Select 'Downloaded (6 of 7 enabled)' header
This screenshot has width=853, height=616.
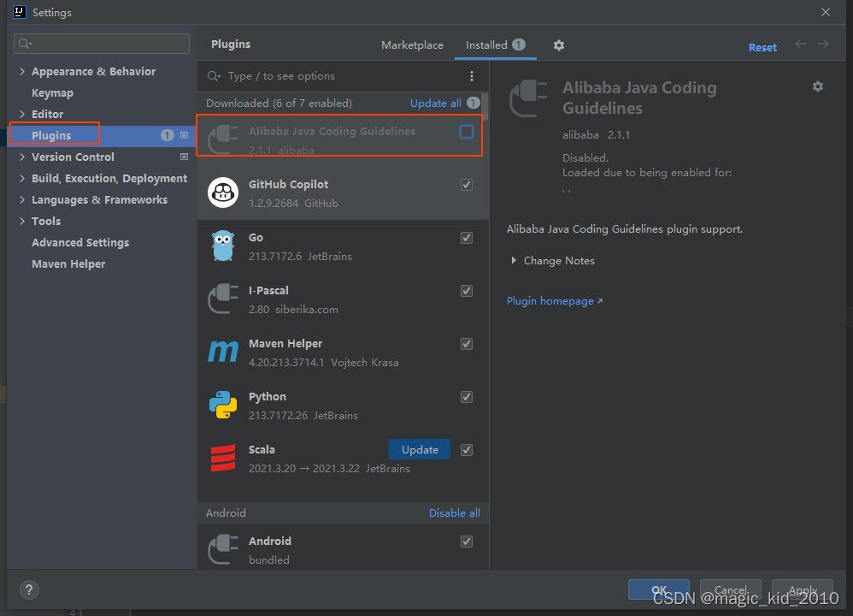[279, 104]
